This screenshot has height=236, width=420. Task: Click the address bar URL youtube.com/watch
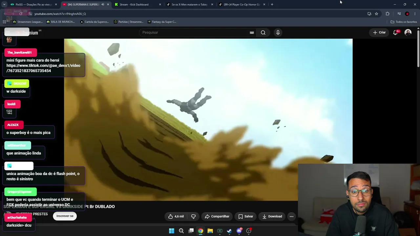pos(60,14)
